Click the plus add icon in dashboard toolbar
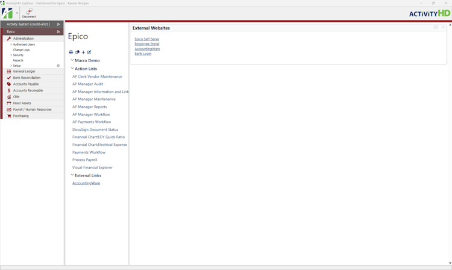The height and width of the screenshot is (270, 452). (83, 52)
